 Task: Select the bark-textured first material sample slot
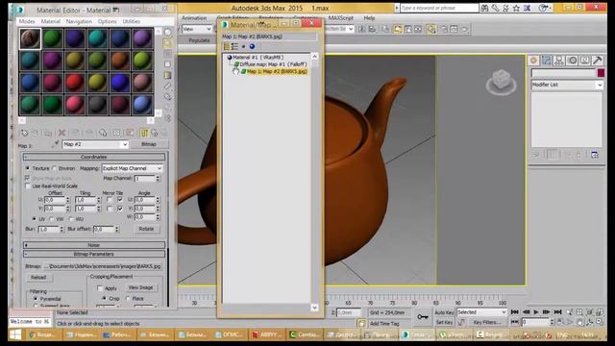tap(30, 38)
